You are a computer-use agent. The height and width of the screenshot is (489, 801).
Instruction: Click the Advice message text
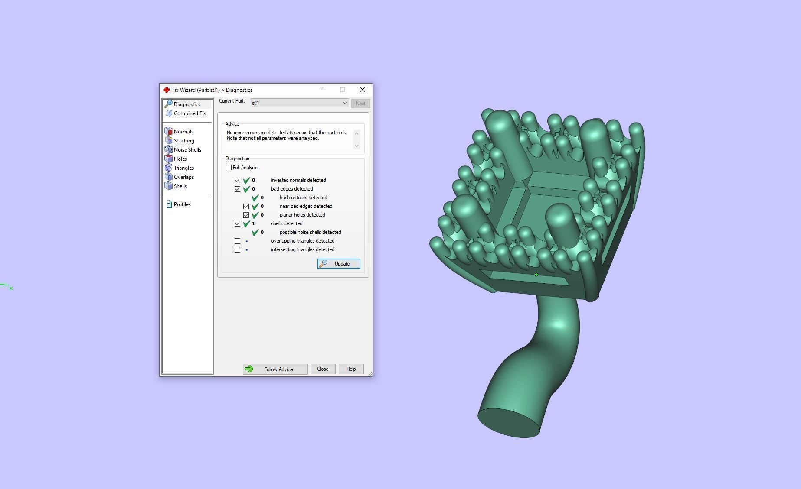[x=287, y=136]
